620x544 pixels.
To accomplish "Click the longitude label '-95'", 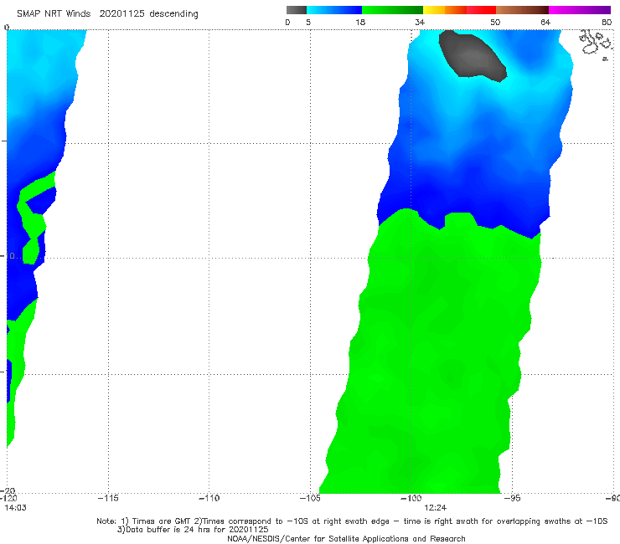I will [x=513, y=498].
